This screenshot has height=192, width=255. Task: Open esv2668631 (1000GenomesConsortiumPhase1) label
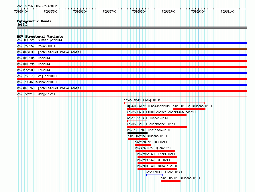coord(161,112)
